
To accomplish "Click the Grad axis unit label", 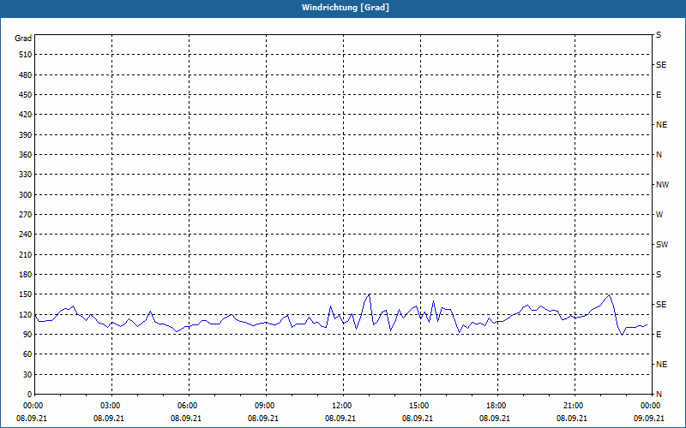I will pos(23,39).
